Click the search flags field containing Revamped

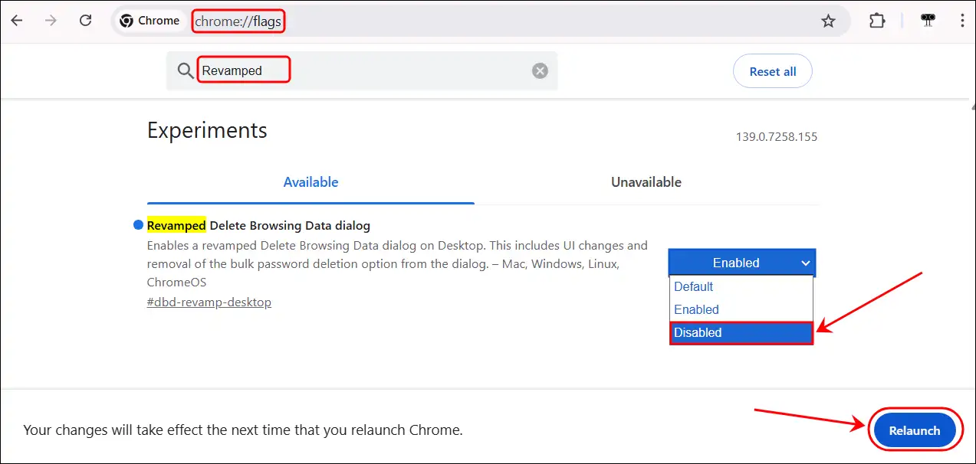click(x=362, y=70)
